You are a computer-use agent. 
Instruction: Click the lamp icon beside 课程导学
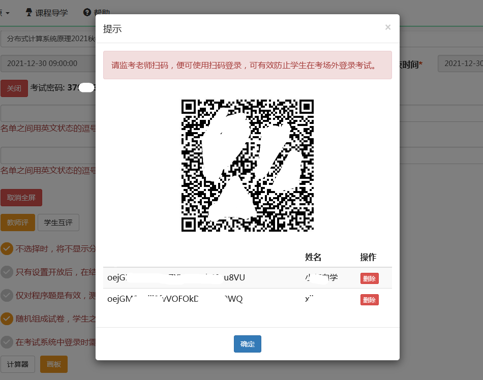coord(29,12)
